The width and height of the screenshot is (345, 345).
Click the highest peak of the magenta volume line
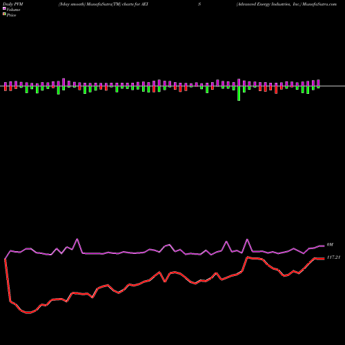click(77, 239)
